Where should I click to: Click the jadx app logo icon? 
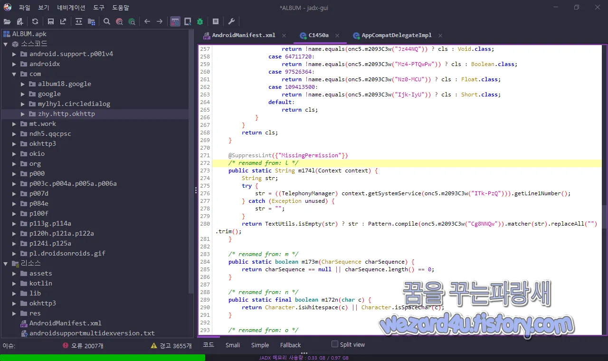tap(7, 7)
